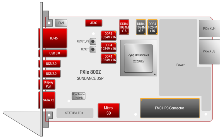
Task: Select the PXIe X J3 connector
Action: (x=210, y=52)
